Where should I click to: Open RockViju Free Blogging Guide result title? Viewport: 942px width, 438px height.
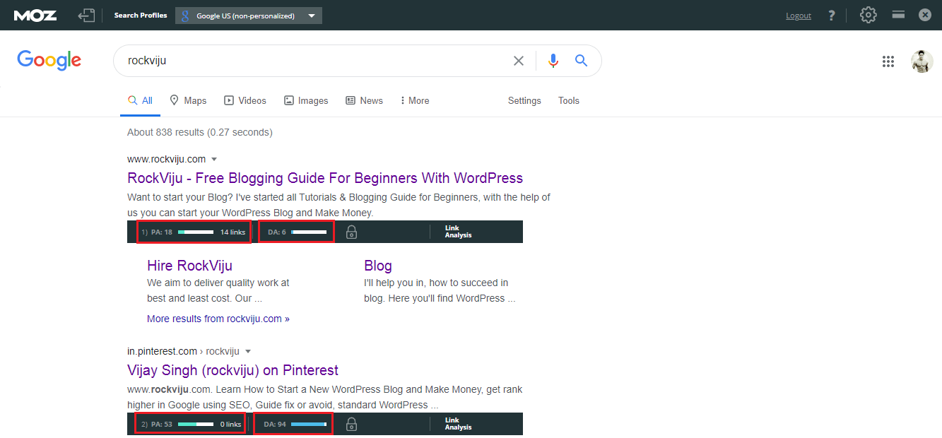point(325,178)
